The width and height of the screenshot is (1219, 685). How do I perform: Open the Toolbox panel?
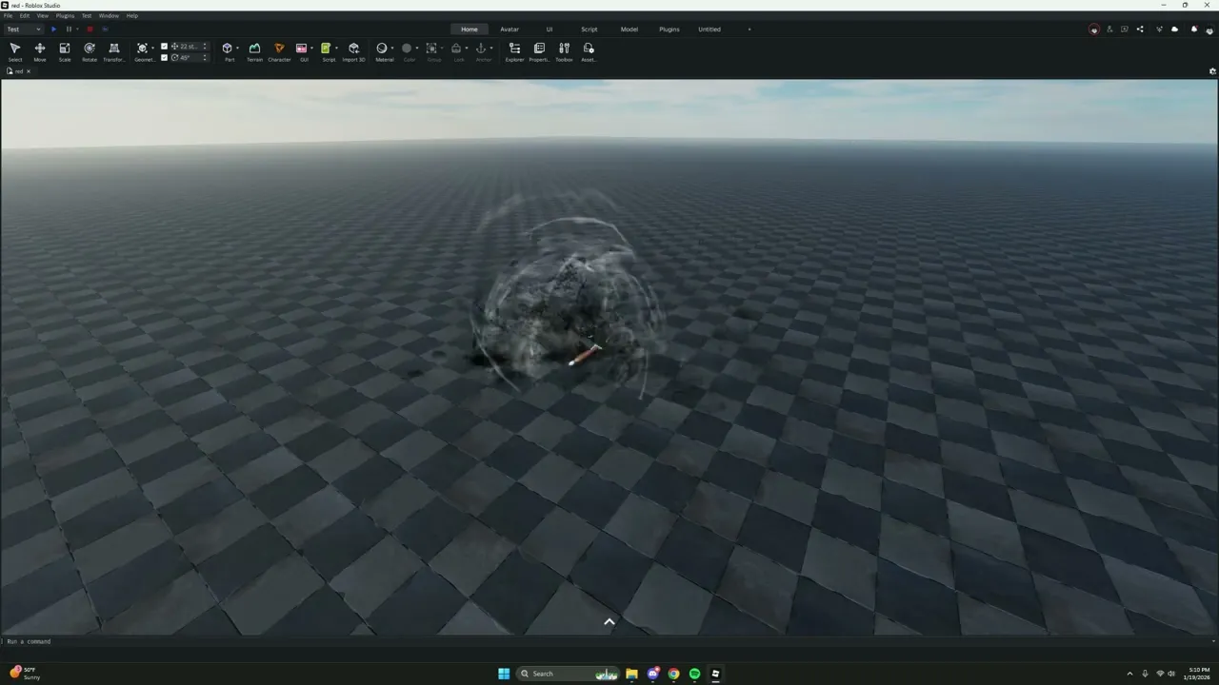(x=564, y=51)
